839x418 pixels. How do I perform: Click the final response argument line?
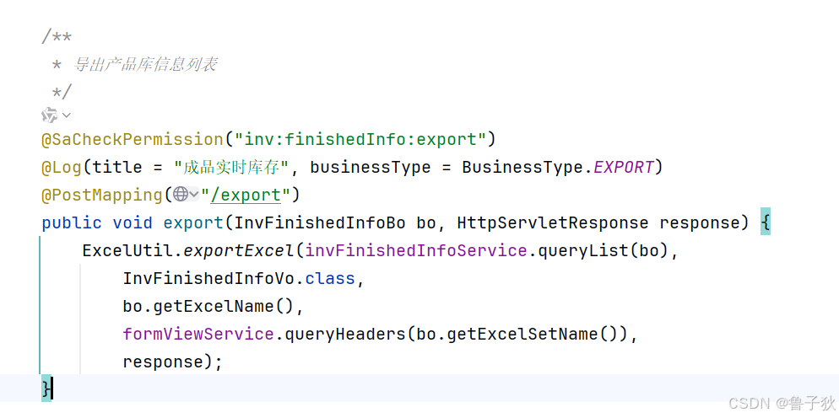pyautogui.click(x=172, y=362)
